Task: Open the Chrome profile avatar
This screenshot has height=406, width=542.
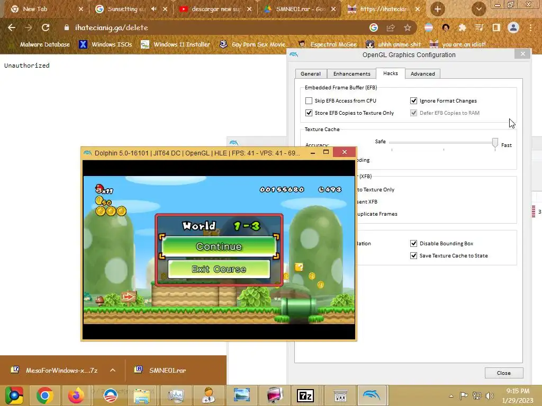Action: coord(513,27)
